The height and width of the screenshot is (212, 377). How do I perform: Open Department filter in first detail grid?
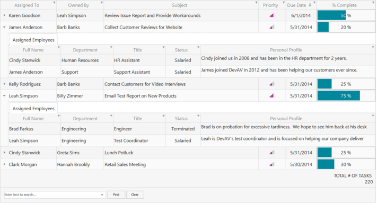[110, 48]
